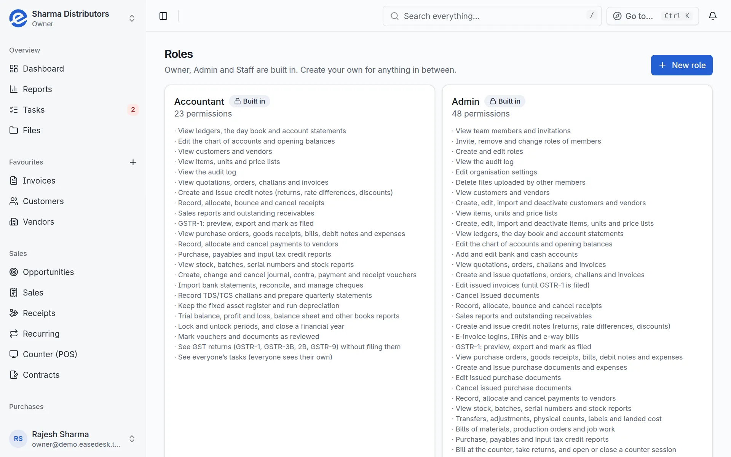
Task: Click the Reports chart icon
Action: (14, 89)
